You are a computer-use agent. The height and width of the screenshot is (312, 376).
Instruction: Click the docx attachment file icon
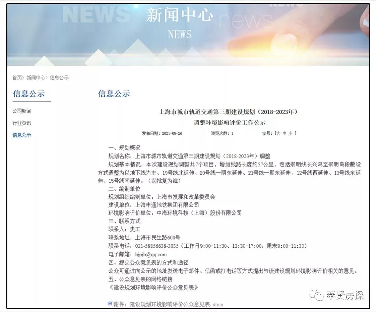(110, 304)
